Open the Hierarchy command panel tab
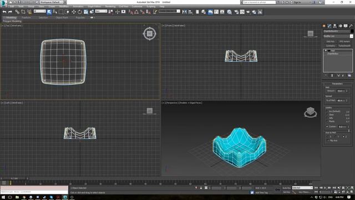355x200 pixels. 335,26
